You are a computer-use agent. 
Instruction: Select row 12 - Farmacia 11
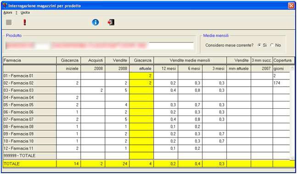[x=29, y=148]
